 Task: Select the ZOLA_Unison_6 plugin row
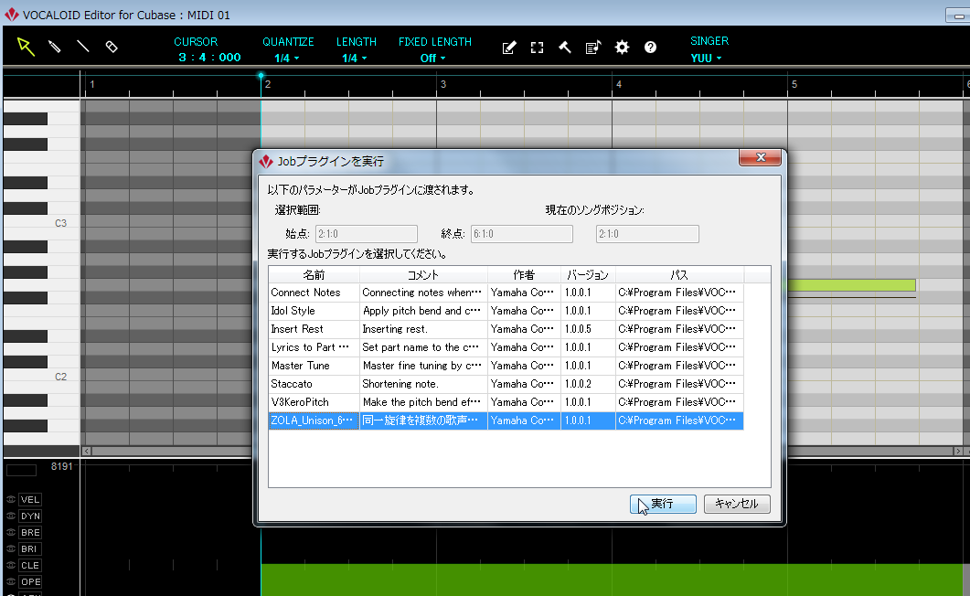pyautogui.click(x=506, y=420)
